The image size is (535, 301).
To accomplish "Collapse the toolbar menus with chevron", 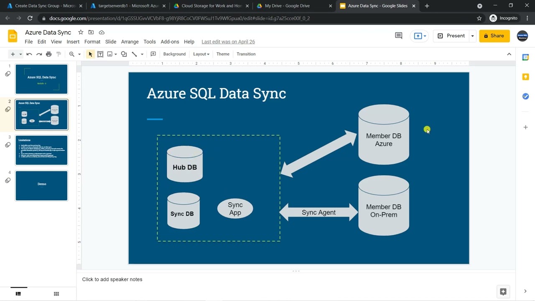I will point(509,54).
